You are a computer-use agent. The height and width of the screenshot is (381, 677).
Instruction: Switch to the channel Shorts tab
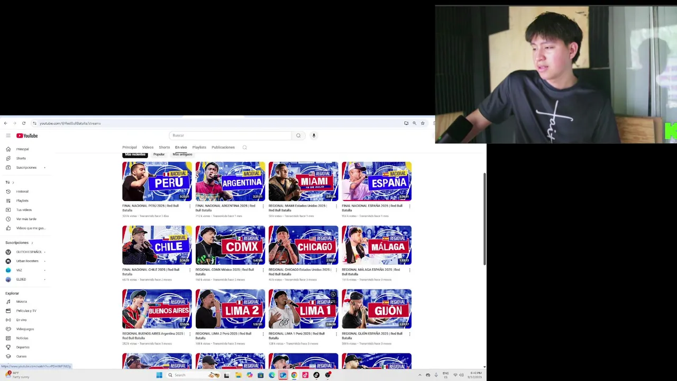click(x=164, y=148)
